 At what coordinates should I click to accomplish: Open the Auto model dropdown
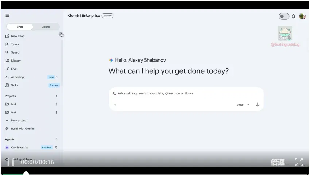(x=243, y=105)
